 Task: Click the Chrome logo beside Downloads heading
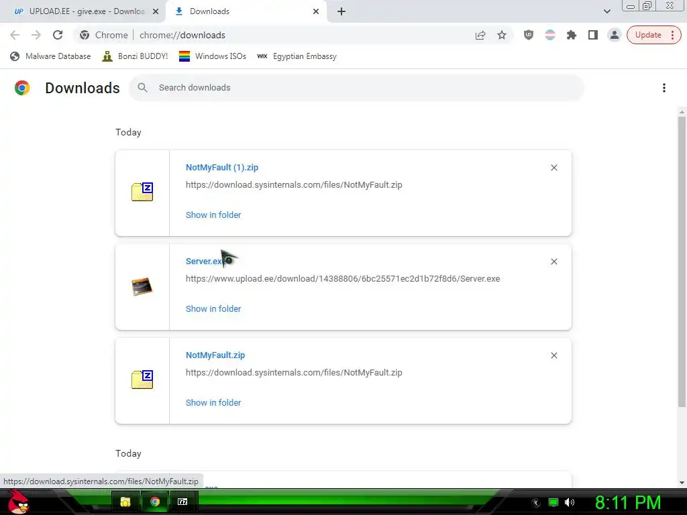[22, 88]
